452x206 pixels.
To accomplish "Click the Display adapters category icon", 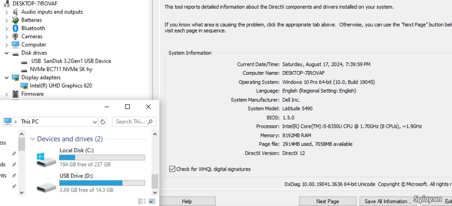I will coord(15,78).
